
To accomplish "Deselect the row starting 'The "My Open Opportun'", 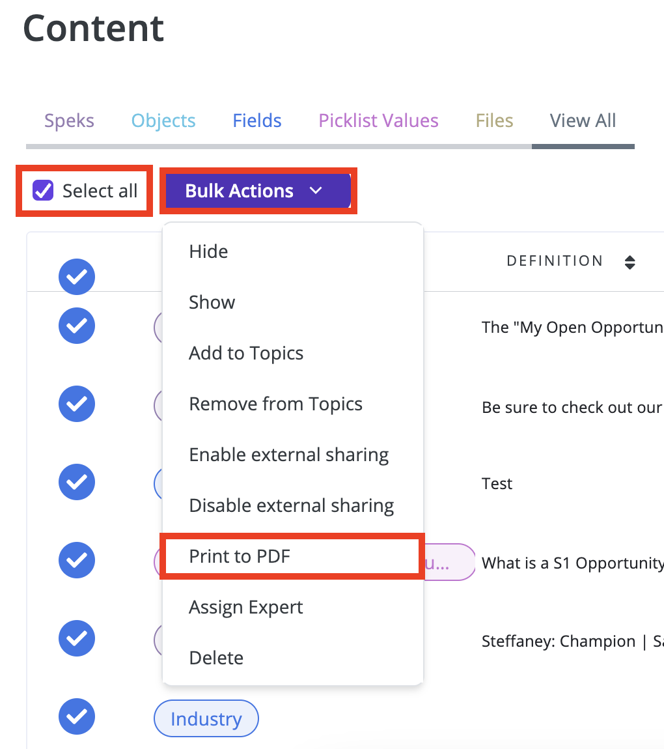I will (x=77, y=326).
